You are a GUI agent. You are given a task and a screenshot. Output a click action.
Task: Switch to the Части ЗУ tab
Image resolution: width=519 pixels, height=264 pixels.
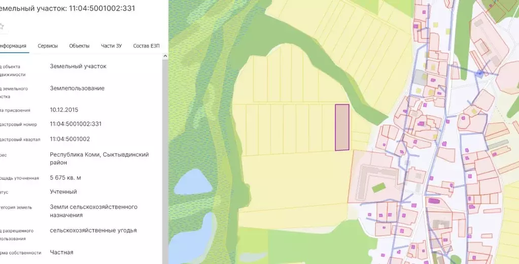pyautogui.click(x=111, y=46)
